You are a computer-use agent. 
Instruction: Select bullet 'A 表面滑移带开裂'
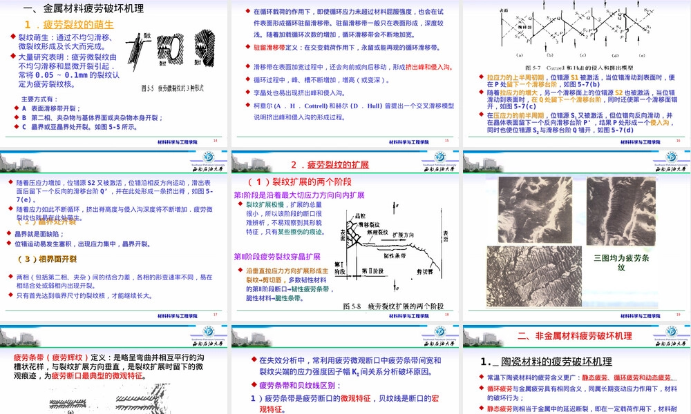point(50,108)
